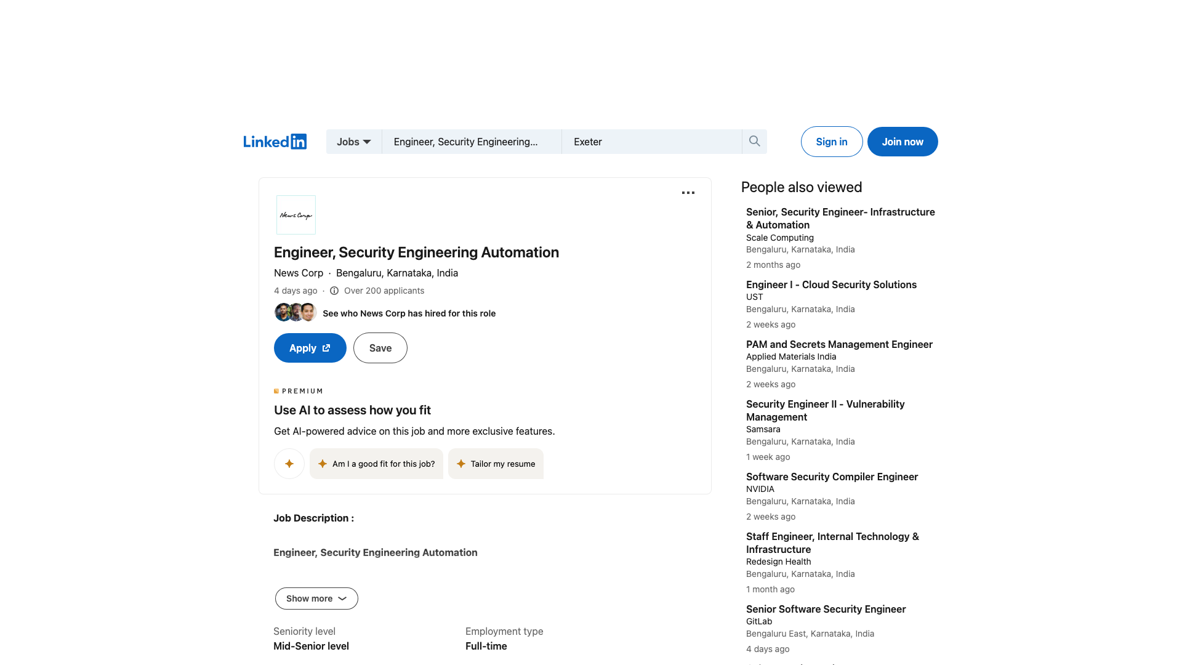
Task: Click the UST company name
Action: point(754,297)
